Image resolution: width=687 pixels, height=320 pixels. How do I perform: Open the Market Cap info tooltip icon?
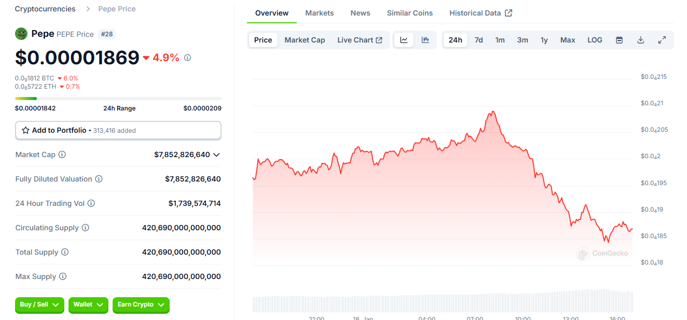62,155
